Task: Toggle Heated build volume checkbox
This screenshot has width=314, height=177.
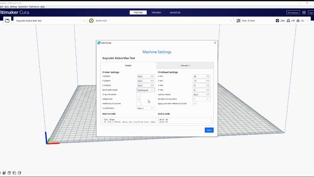Action: click(x=138, y=104)
